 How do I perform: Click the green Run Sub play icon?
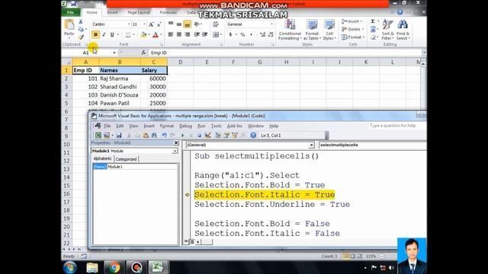coord(183,135)
